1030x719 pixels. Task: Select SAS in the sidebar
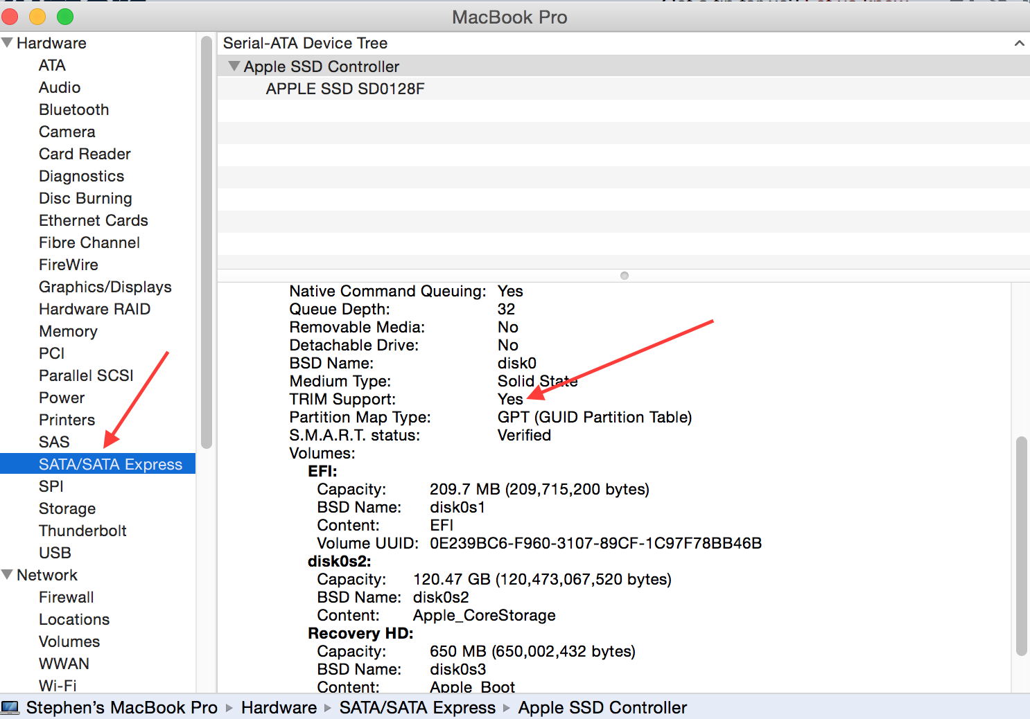pyautogui.click(x=54, y=442)
